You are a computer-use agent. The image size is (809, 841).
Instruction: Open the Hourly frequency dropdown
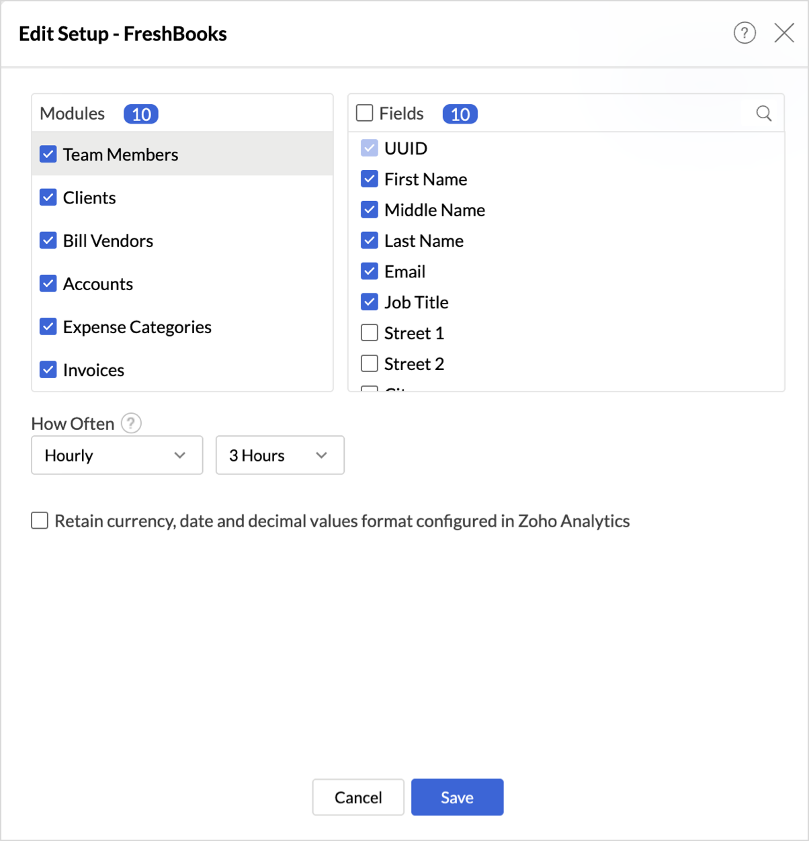(117, 455)
